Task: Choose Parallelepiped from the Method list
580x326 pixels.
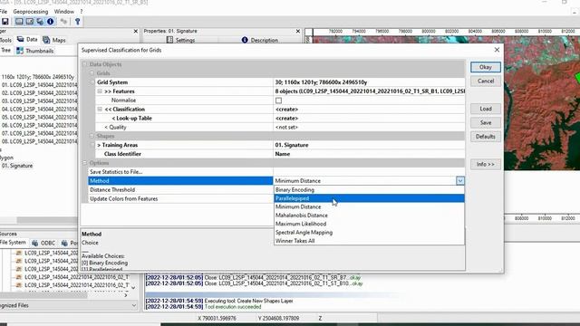Action: click(x=369, y=198)
